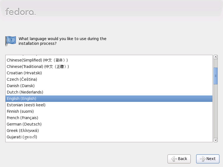Select Chinese(Traditional) language
This screenshot has width=223, height=167.
(x=109, y=67)
